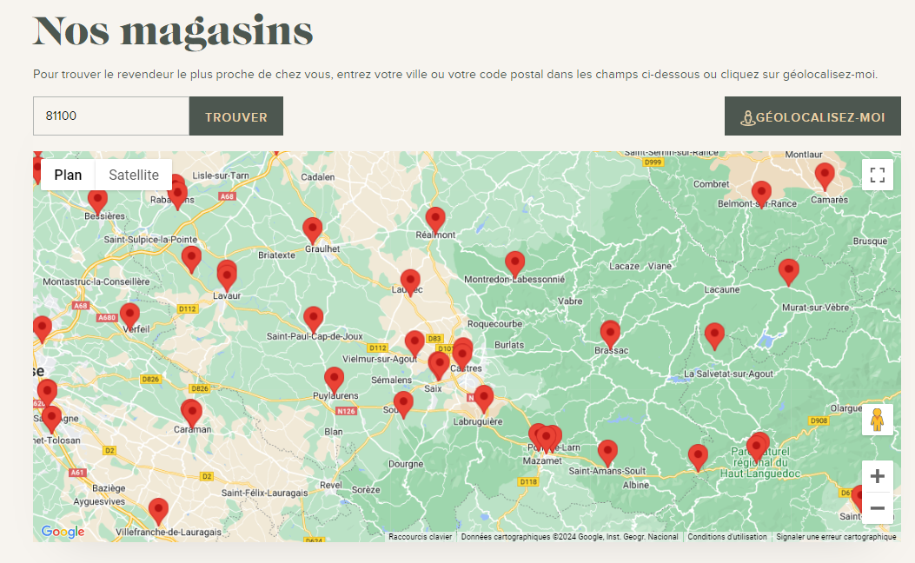Select the marker at Belmont-sur-Rance
The width and height of the screenshot is (915, 563).
pyautogui.click(x=761, y=194)
